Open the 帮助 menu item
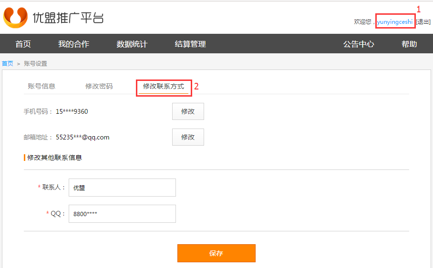 [409, 44]
